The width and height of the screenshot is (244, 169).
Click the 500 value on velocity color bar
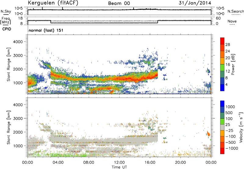pyautogui.click(x=229, y=113)
